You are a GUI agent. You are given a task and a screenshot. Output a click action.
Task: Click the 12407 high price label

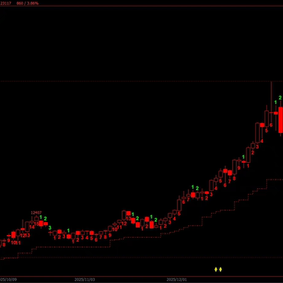click(x=36, y=213)
